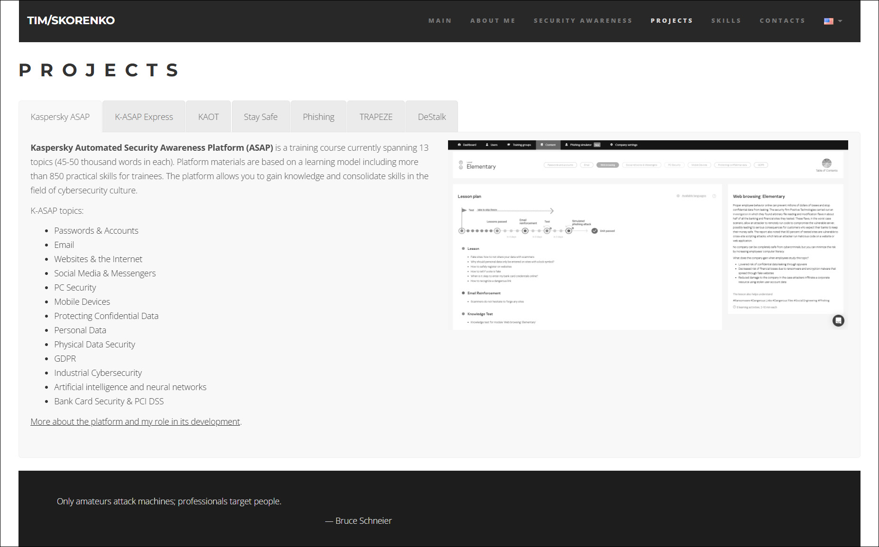The width and height of the screenshot is (879, 547).
Task: Select PROJECTS in the top navigation
Action: (672, 21)
